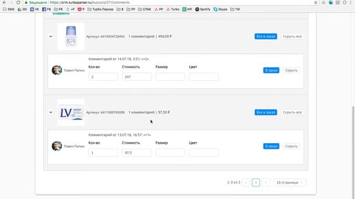Click the deodorant bottle product thumbnail
This screenshot has width=355, height=199.
pyautogui.click(x=71, y=36)
